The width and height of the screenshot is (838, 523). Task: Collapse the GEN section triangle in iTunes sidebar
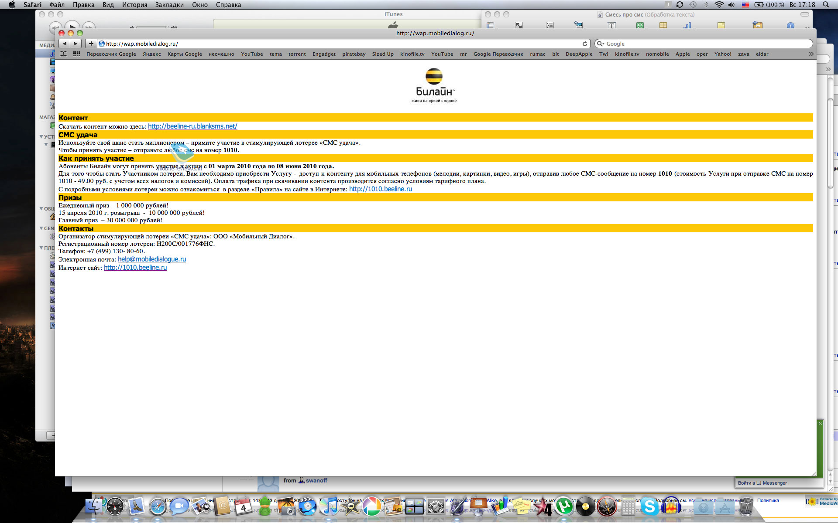click(x=41, y=228)
